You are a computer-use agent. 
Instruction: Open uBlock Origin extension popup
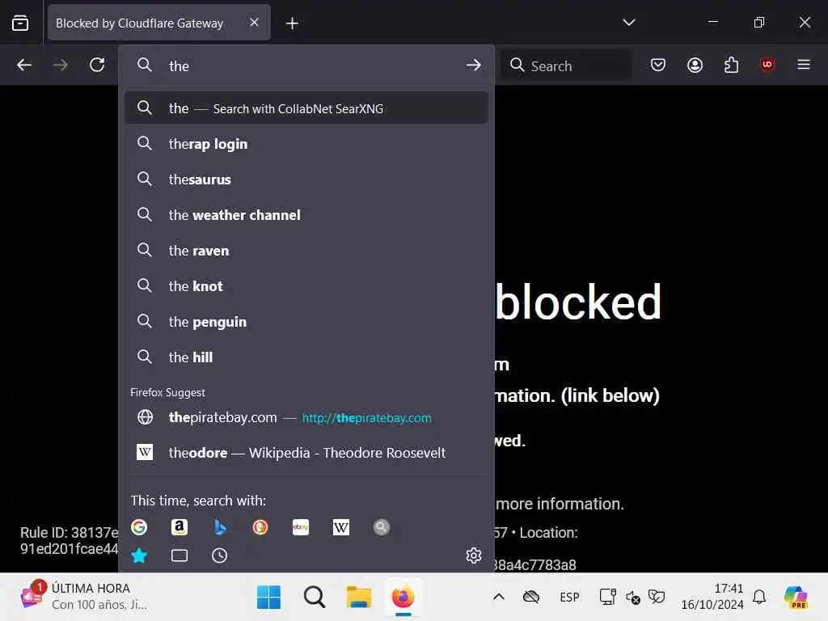coord(767,65)
